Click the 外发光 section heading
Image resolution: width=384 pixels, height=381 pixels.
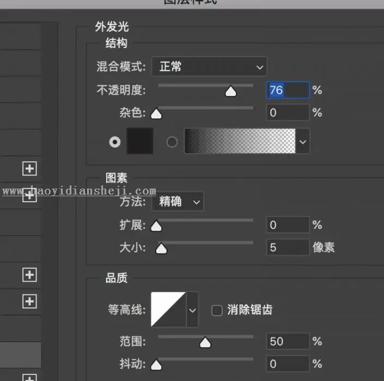tap(112, 27)
